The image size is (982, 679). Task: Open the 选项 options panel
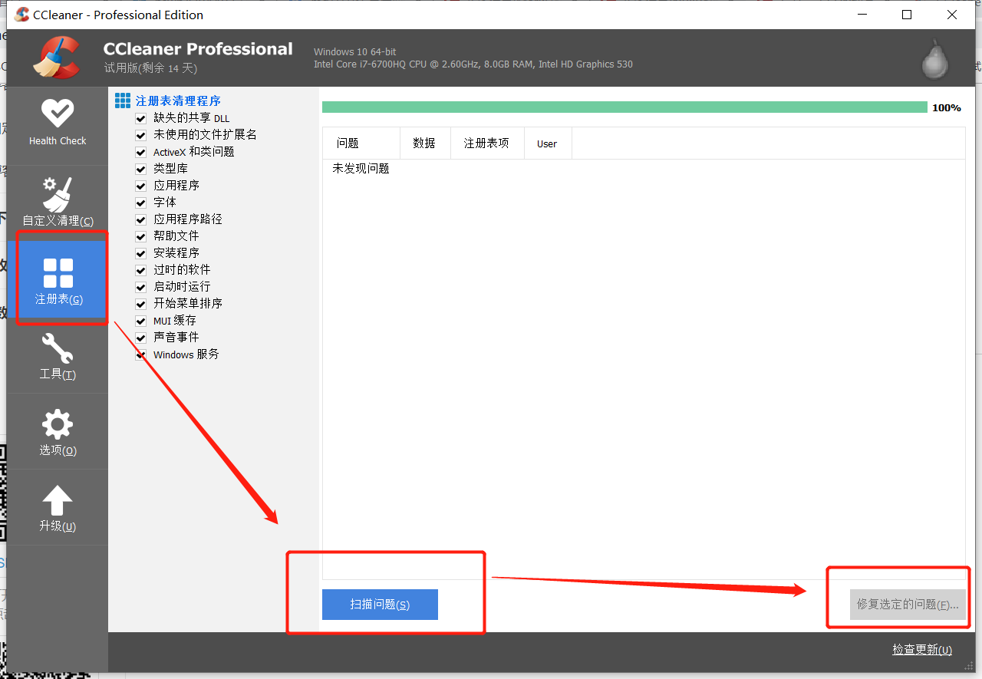(58, 431)
